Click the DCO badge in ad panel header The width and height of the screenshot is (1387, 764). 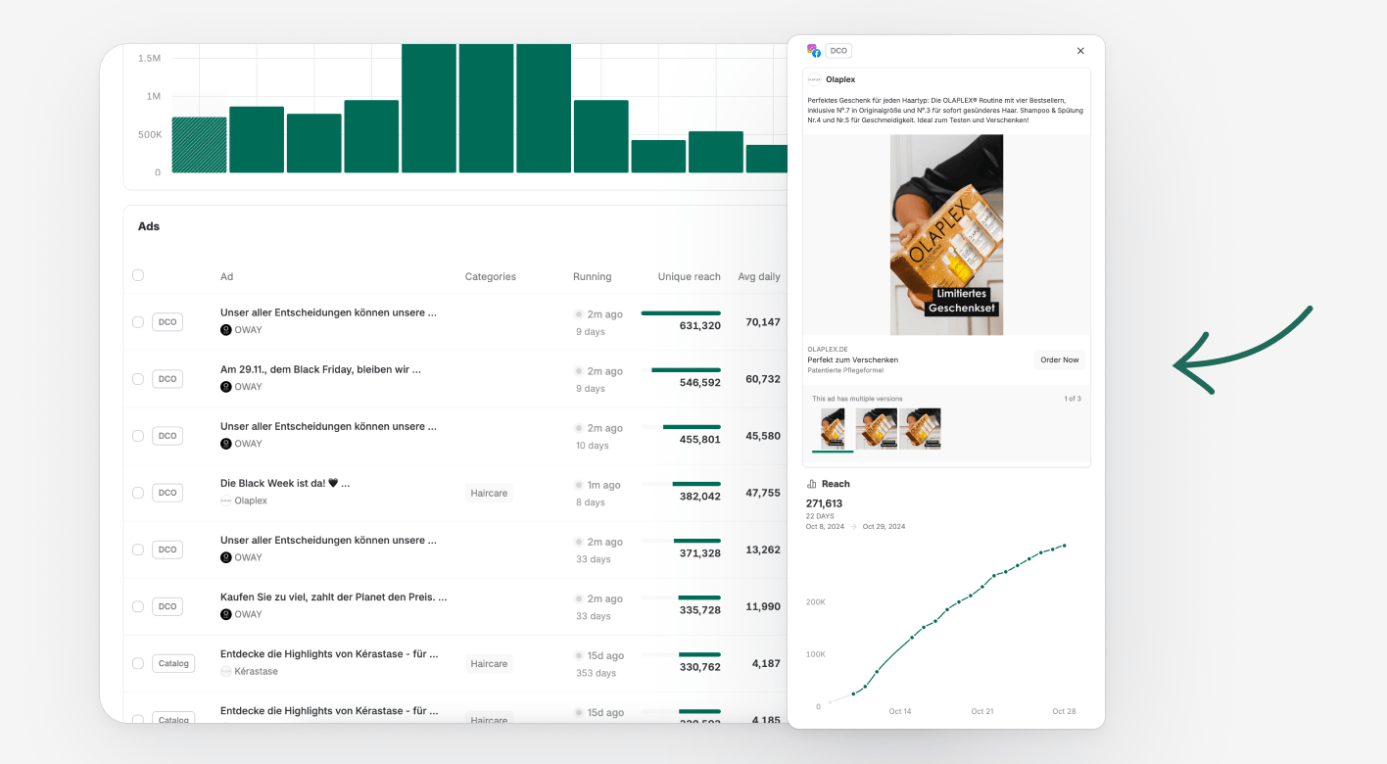(x=838, y=51)
